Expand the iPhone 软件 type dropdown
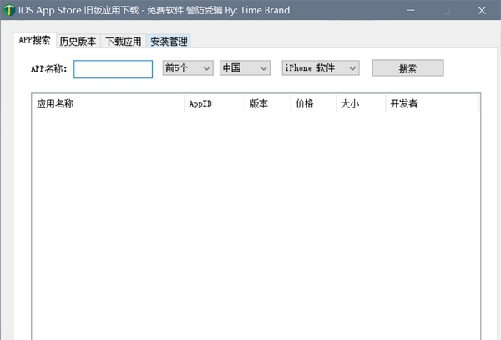Viewport: 501px width, 340px height. (321, 68)
